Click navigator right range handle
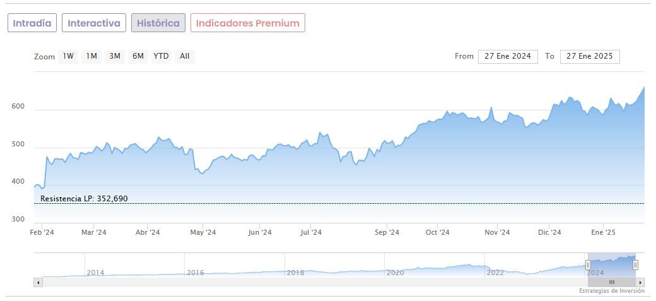The width and height of the screenshot is (656, 301). tap(635, 265)
